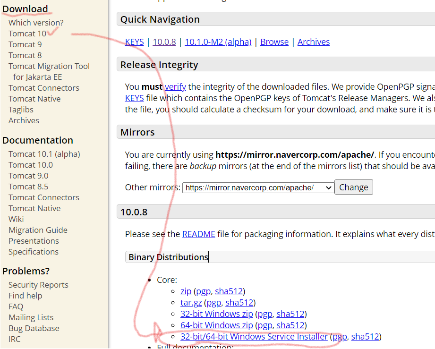Screen dimensions: 435x349
Task: Open the Specifications link
Action: pyautogui.click(x=33, y=252)
